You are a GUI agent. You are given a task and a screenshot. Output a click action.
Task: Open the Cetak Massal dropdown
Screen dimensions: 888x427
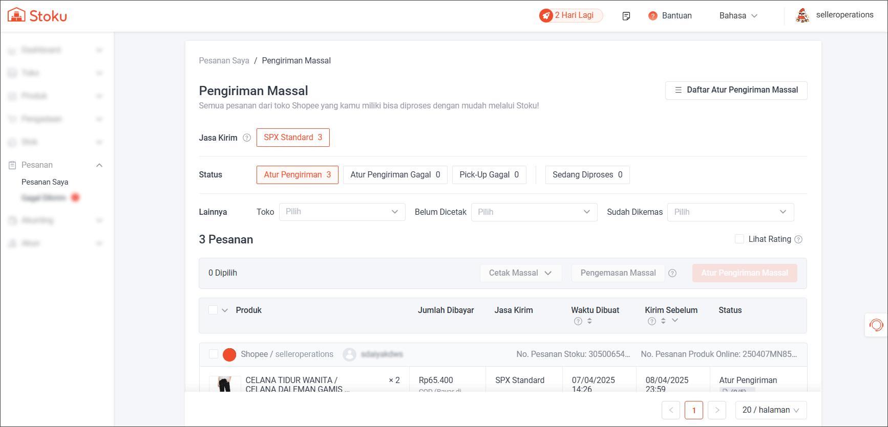(x=520, y=273)
